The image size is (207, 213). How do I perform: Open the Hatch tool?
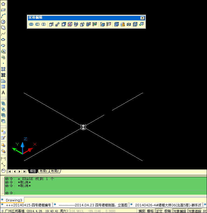point(3,69)
